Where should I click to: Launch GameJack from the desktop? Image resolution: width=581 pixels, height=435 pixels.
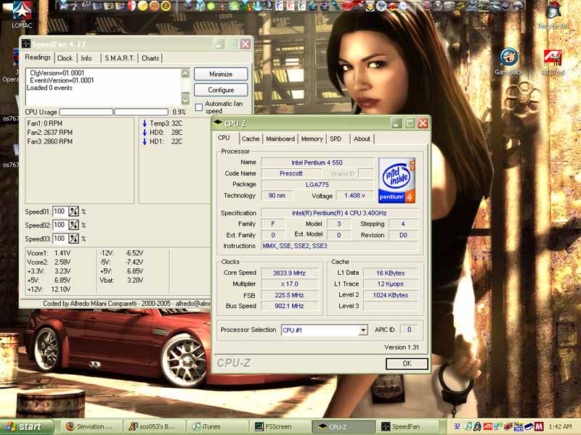coord(508,58)
